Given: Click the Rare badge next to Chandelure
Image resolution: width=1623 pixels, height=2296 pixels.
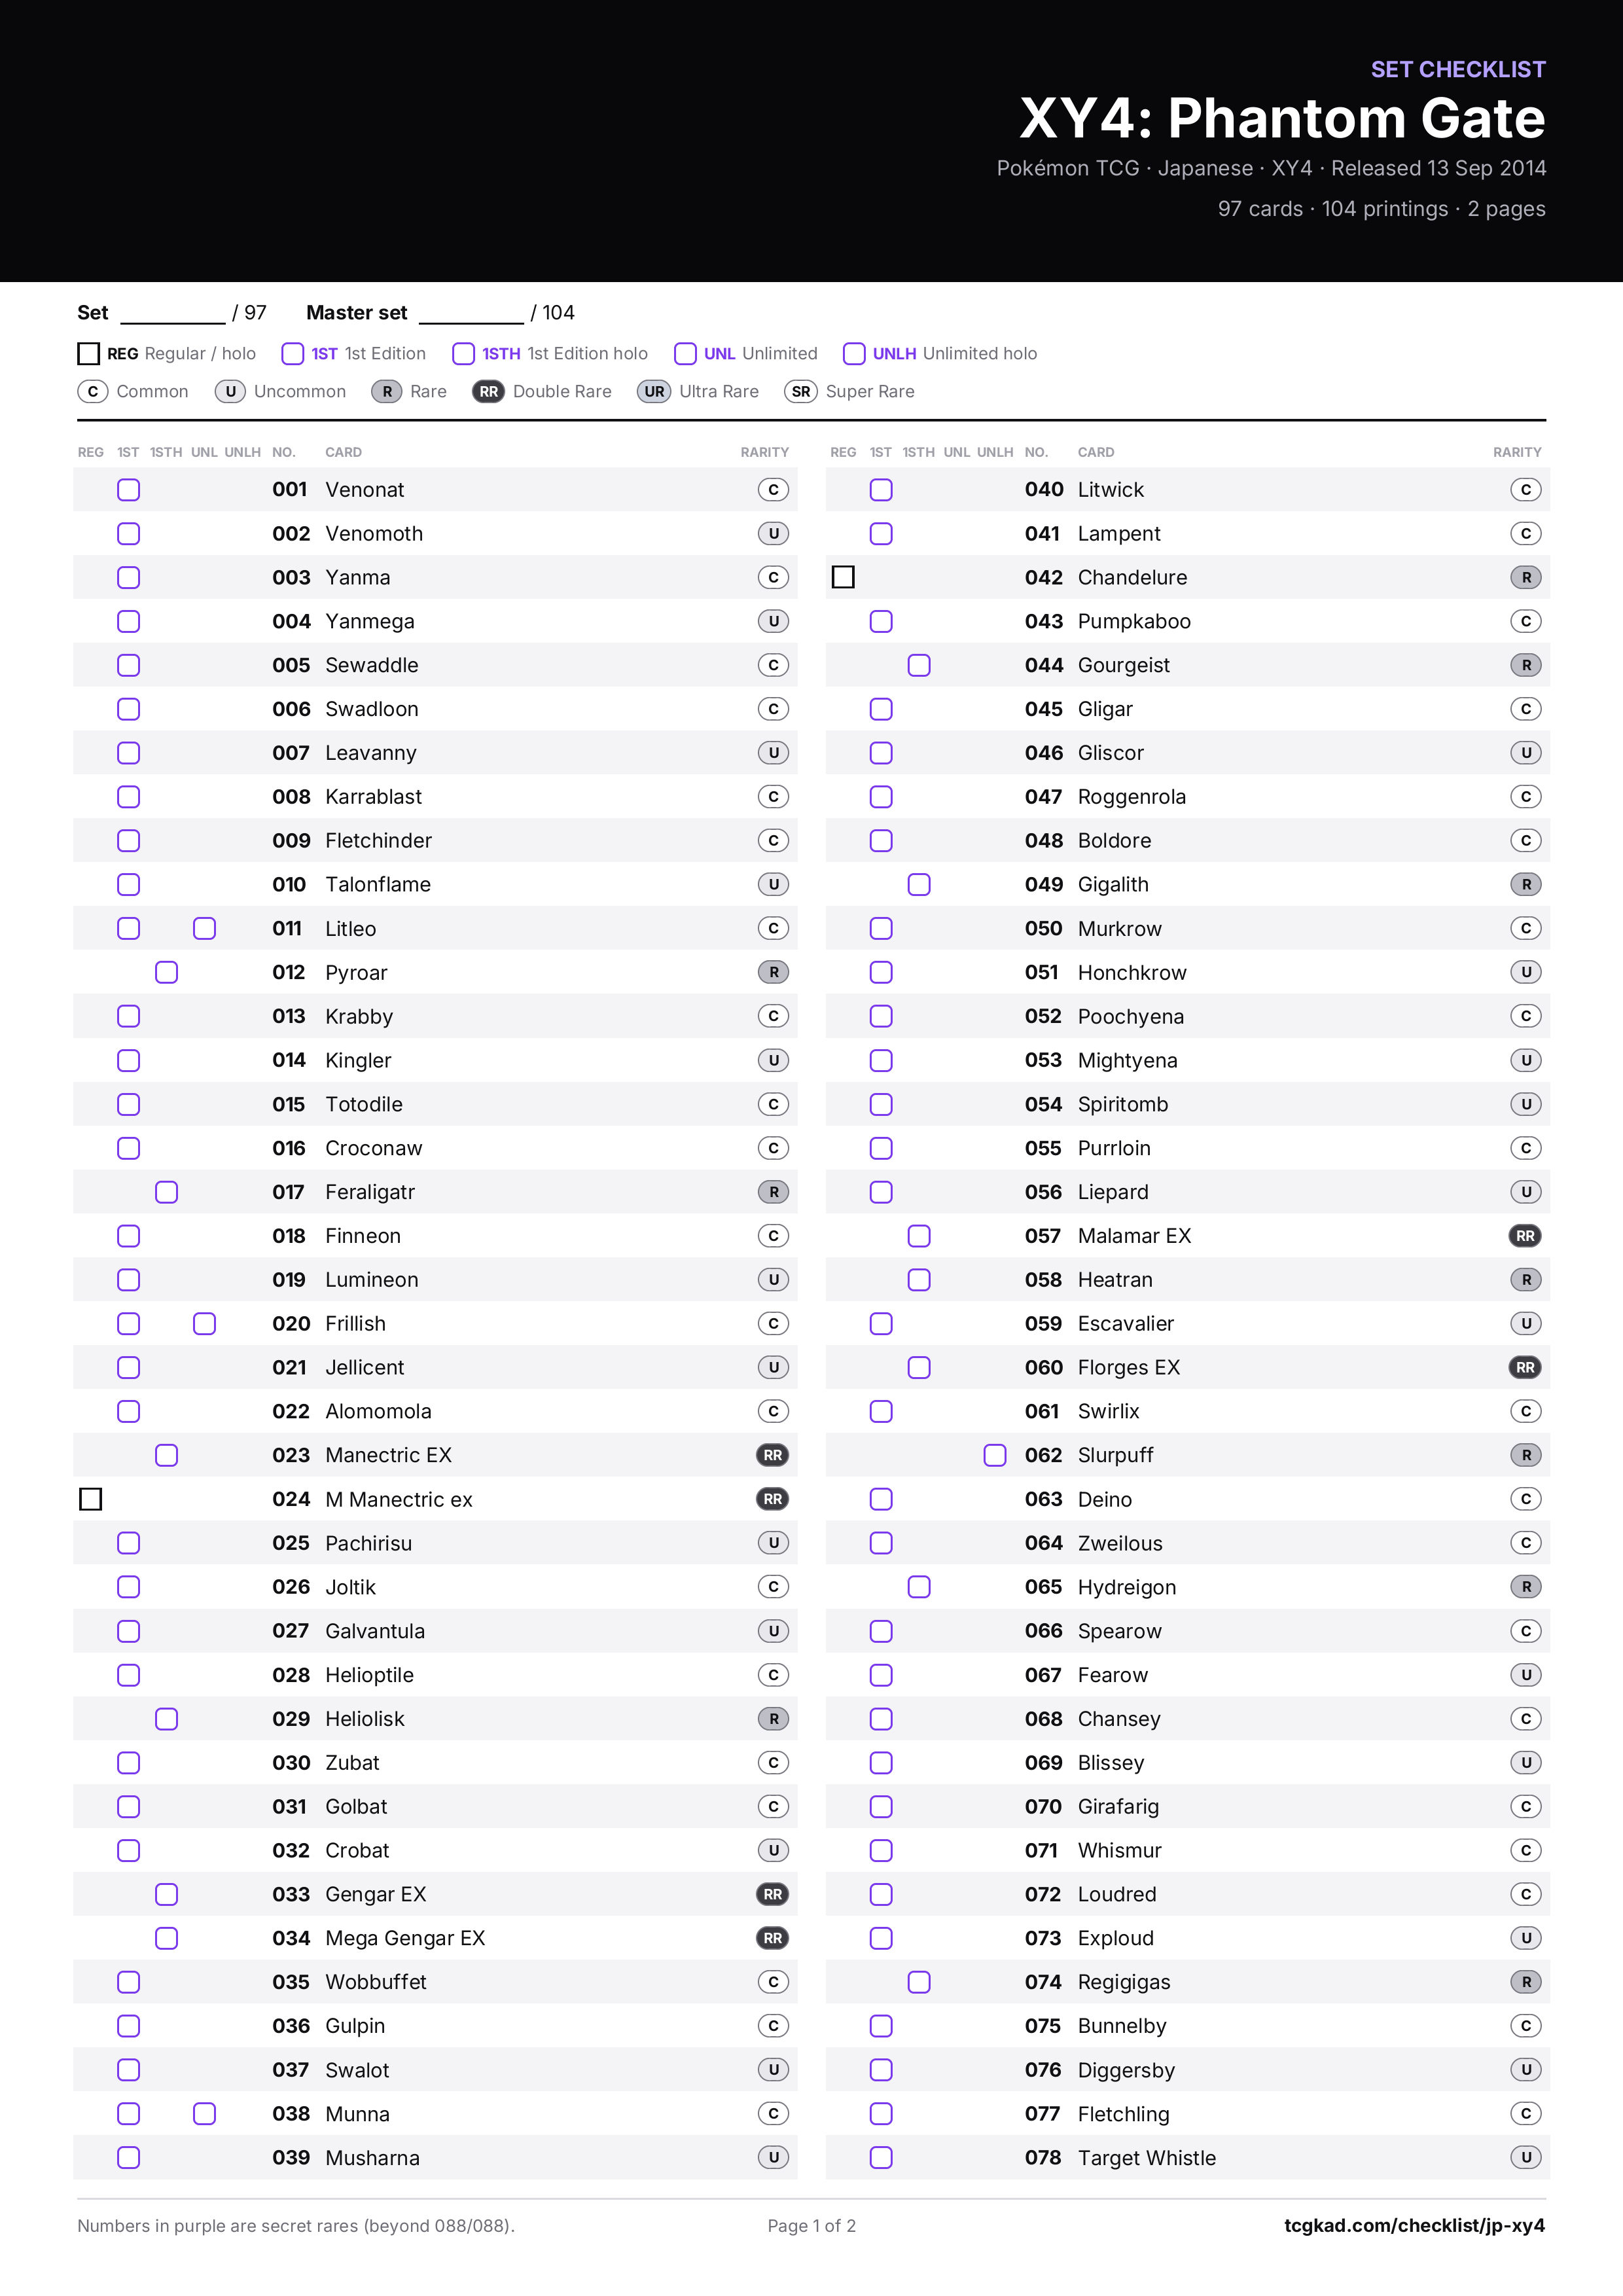Looking at the screenshot, I should pyautogui.click(x=1526, y=577).
